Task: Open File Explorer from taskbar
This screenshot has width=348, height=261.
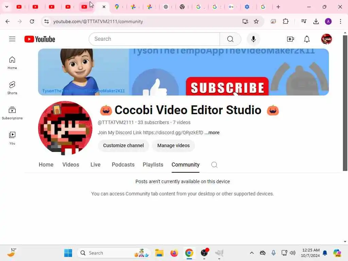Action: (x=159, y=253)
